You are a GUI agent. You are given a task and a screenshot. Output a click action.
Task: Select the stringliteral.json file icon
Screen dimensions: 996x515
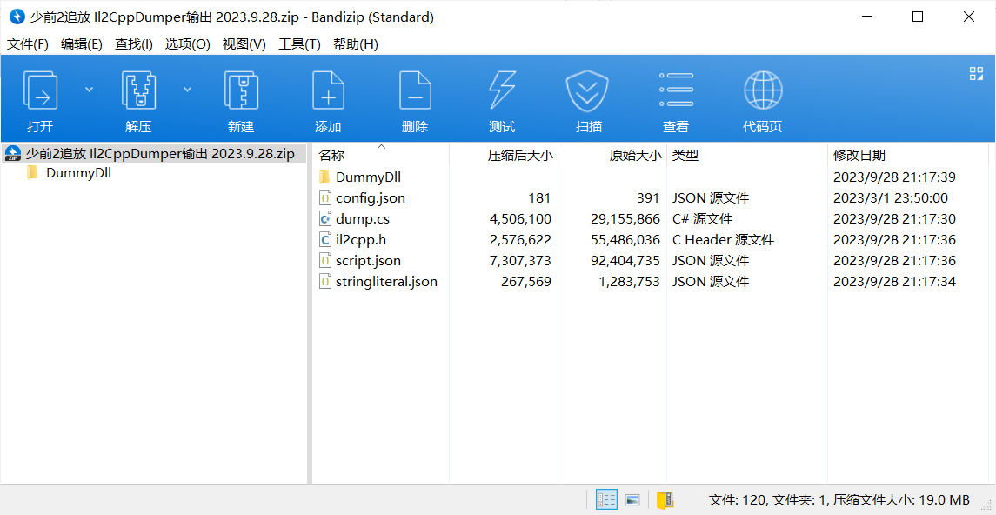tap(324, 282)
